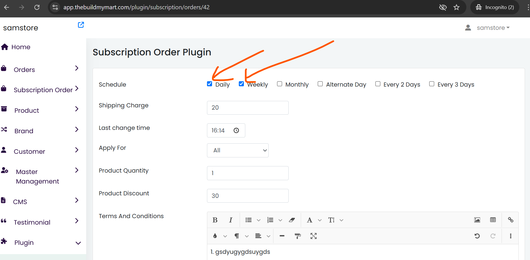Toggle fullscreen editor mode
530x260 pixels.
pos(313,236)
